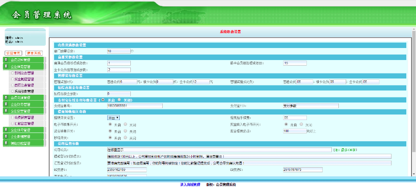Screen dimensions: 416x187
Task: Click the QQ support 2 field 2519787673
Action: 303,169
